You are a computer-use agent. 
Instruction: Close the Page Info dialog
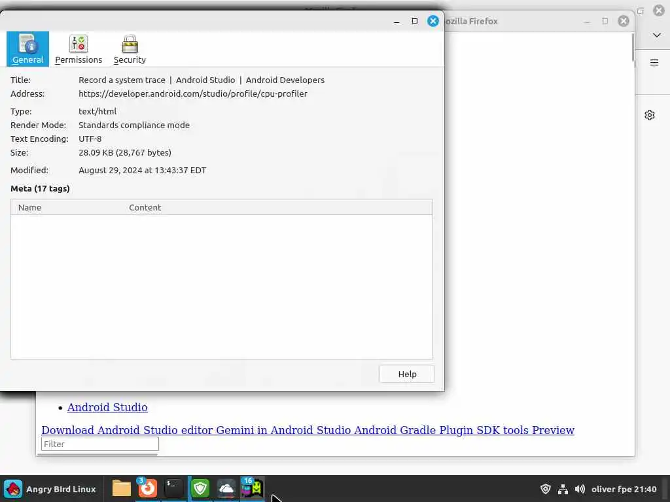[x=433, y=21]
